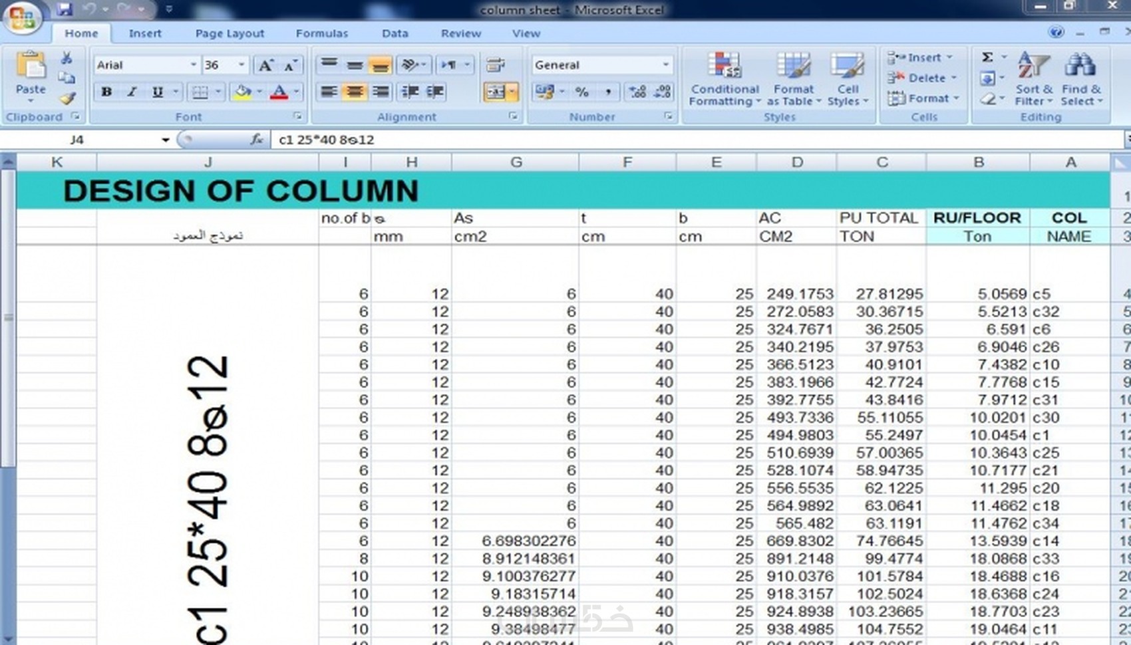Increase Decimal places
The width and height of the screenshot is (1131, 645).
pos(637,92)
